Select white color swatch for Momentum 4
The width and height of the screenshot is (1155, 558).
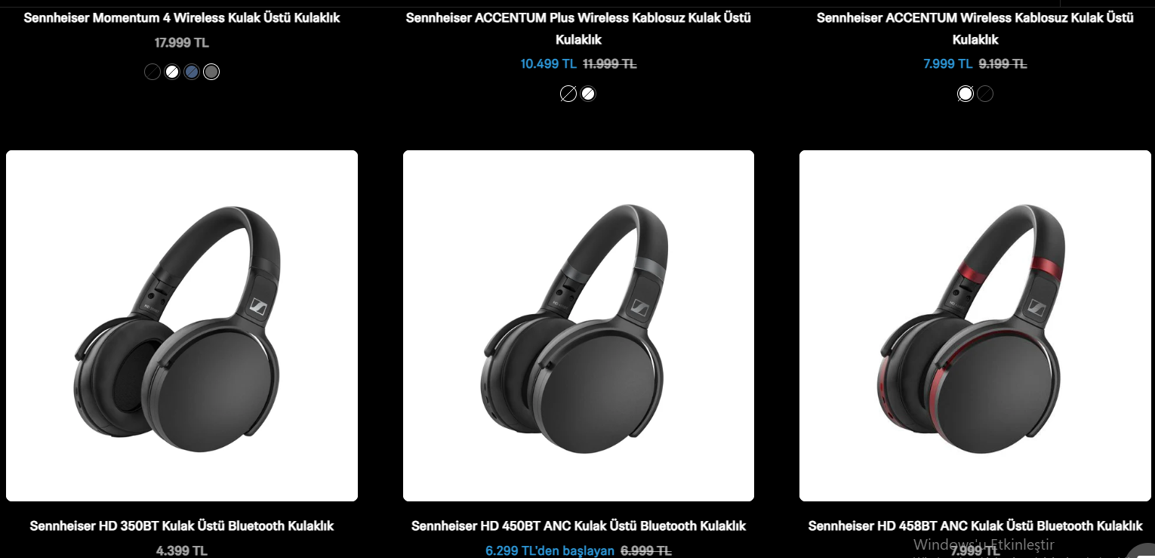click(x=172, y=72)
